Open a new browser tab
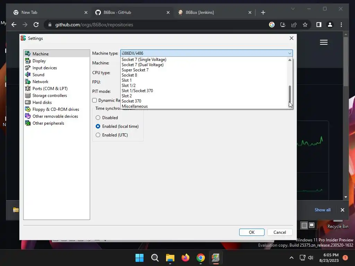The height and width of the screenshot is (266, 355). pos(263,12)
